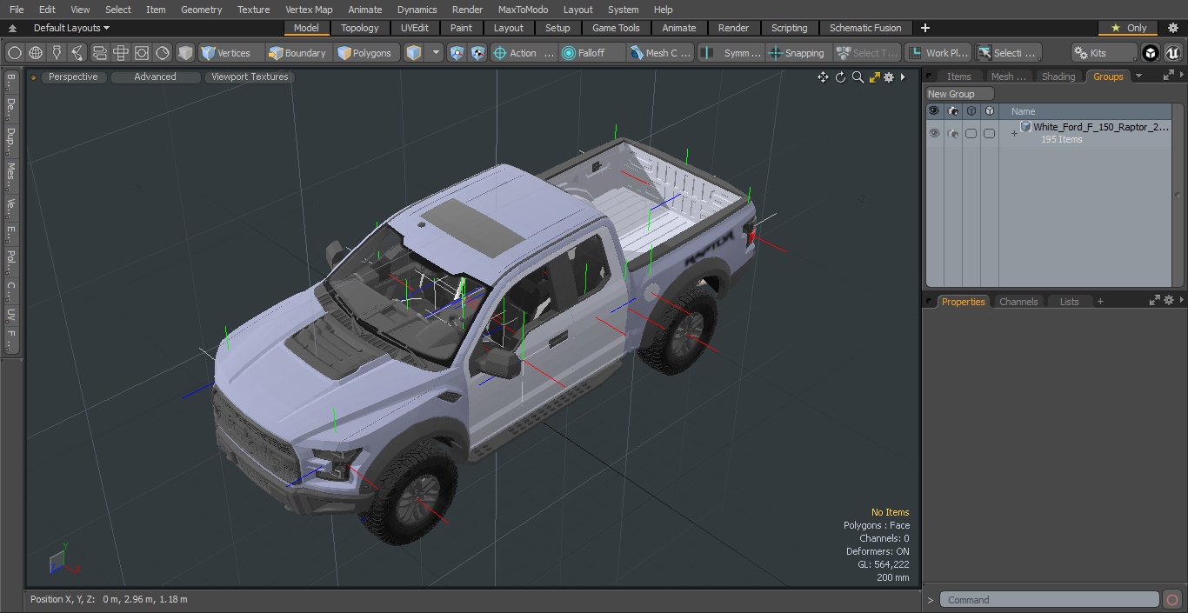Switch to Polygons selection mode

tap(366, 53)
